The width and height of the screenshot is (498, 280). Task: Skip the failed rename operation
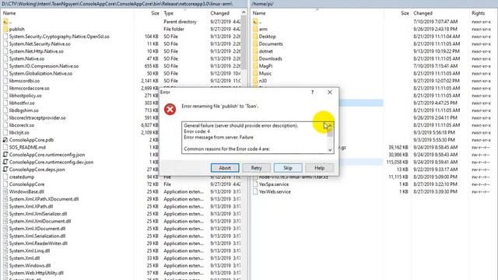tap(288, 168)
